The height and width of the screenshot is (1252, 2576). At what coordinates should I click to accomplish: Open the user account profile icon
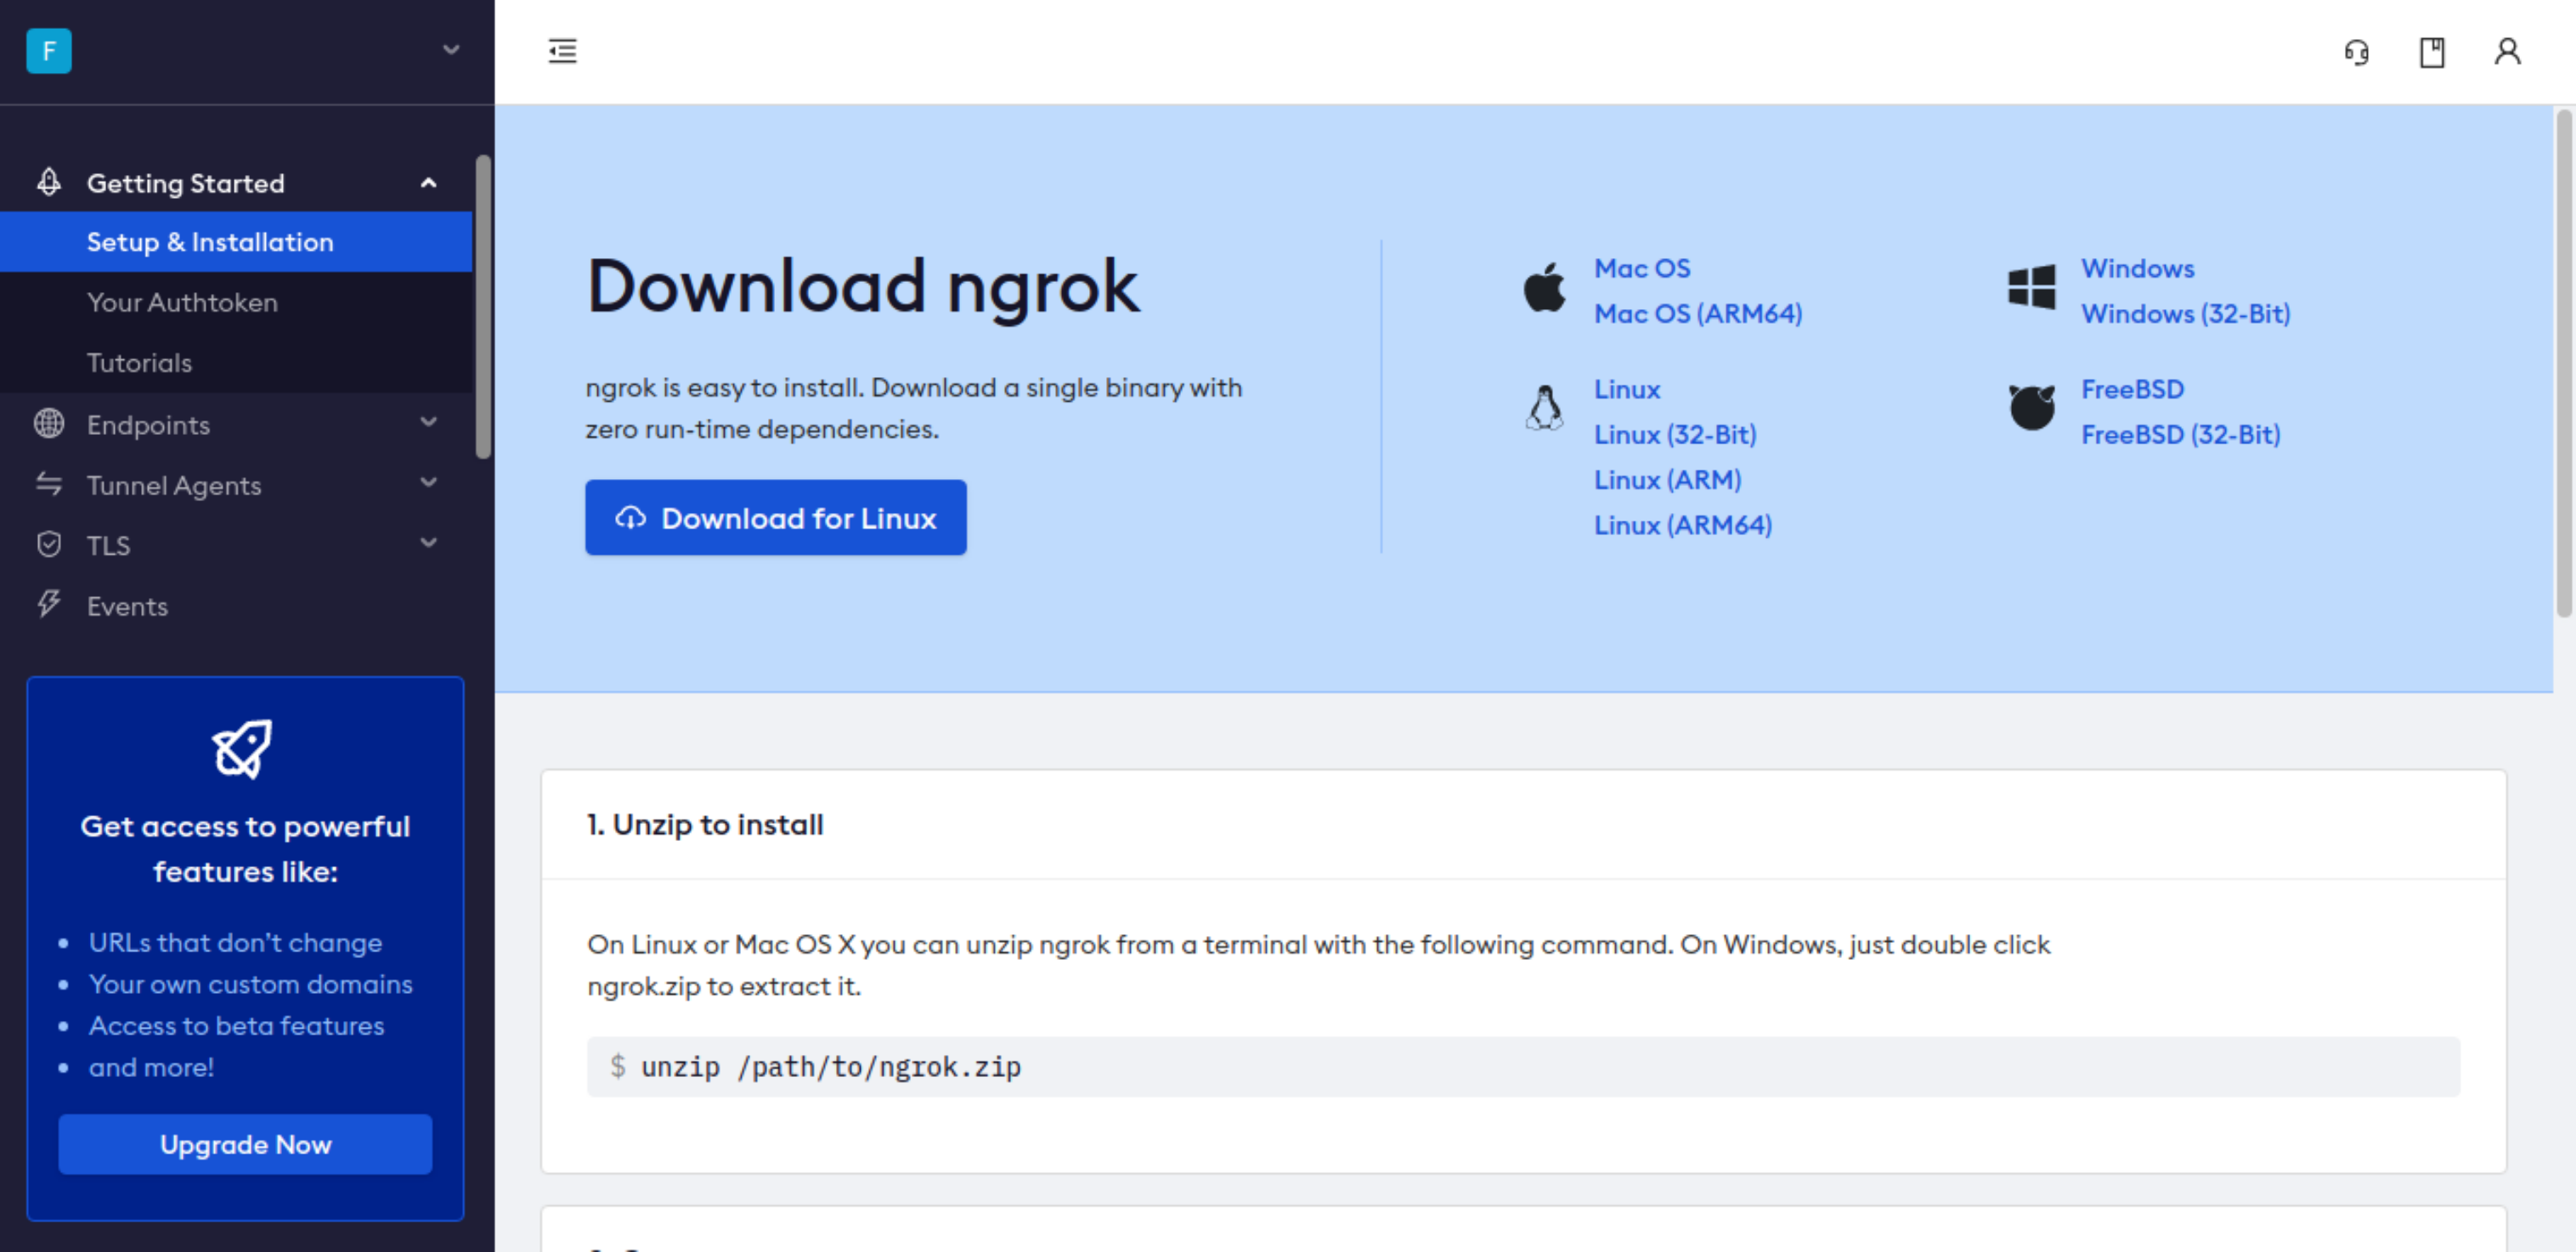pyautogui.click(x=2506, y=52)
